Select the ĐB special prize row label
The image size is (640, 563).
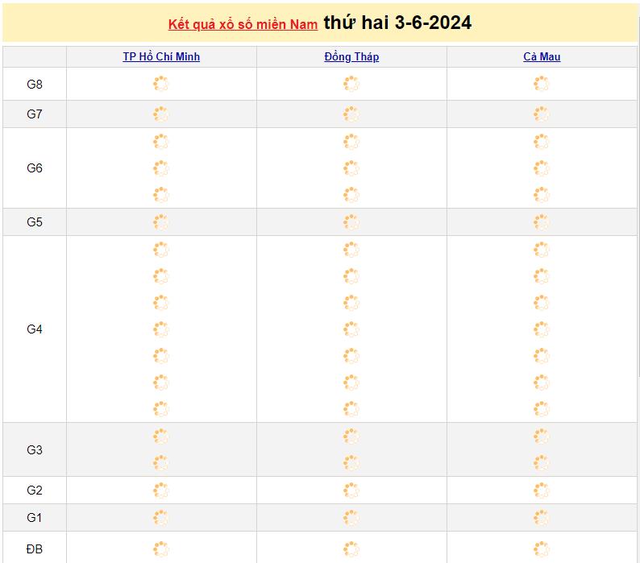point(35,549)
